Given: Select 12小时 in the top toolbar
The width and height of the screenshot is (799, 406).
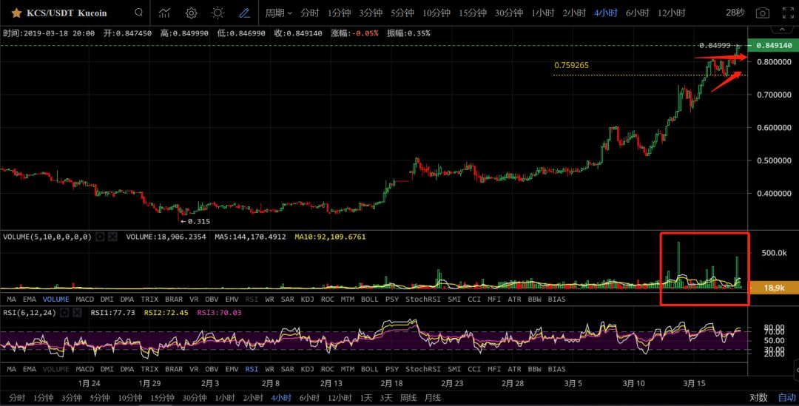Looking at the screenshot, I should click(671, 13).
